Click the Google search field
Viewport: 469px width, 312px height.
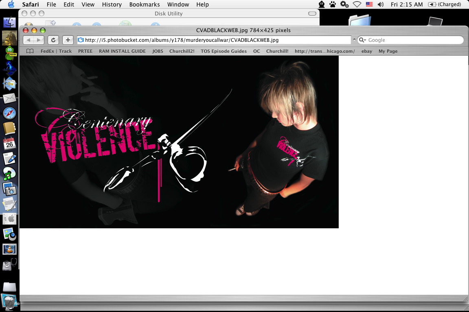click(410, 40)
